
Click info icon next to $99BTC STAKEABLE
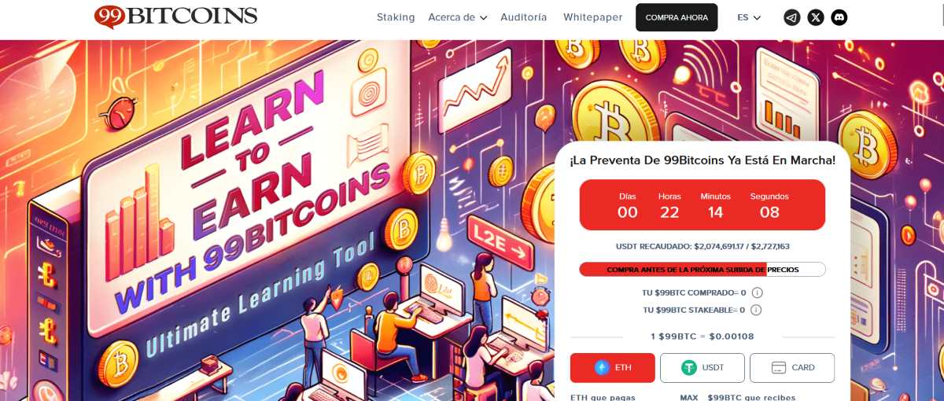756,310
